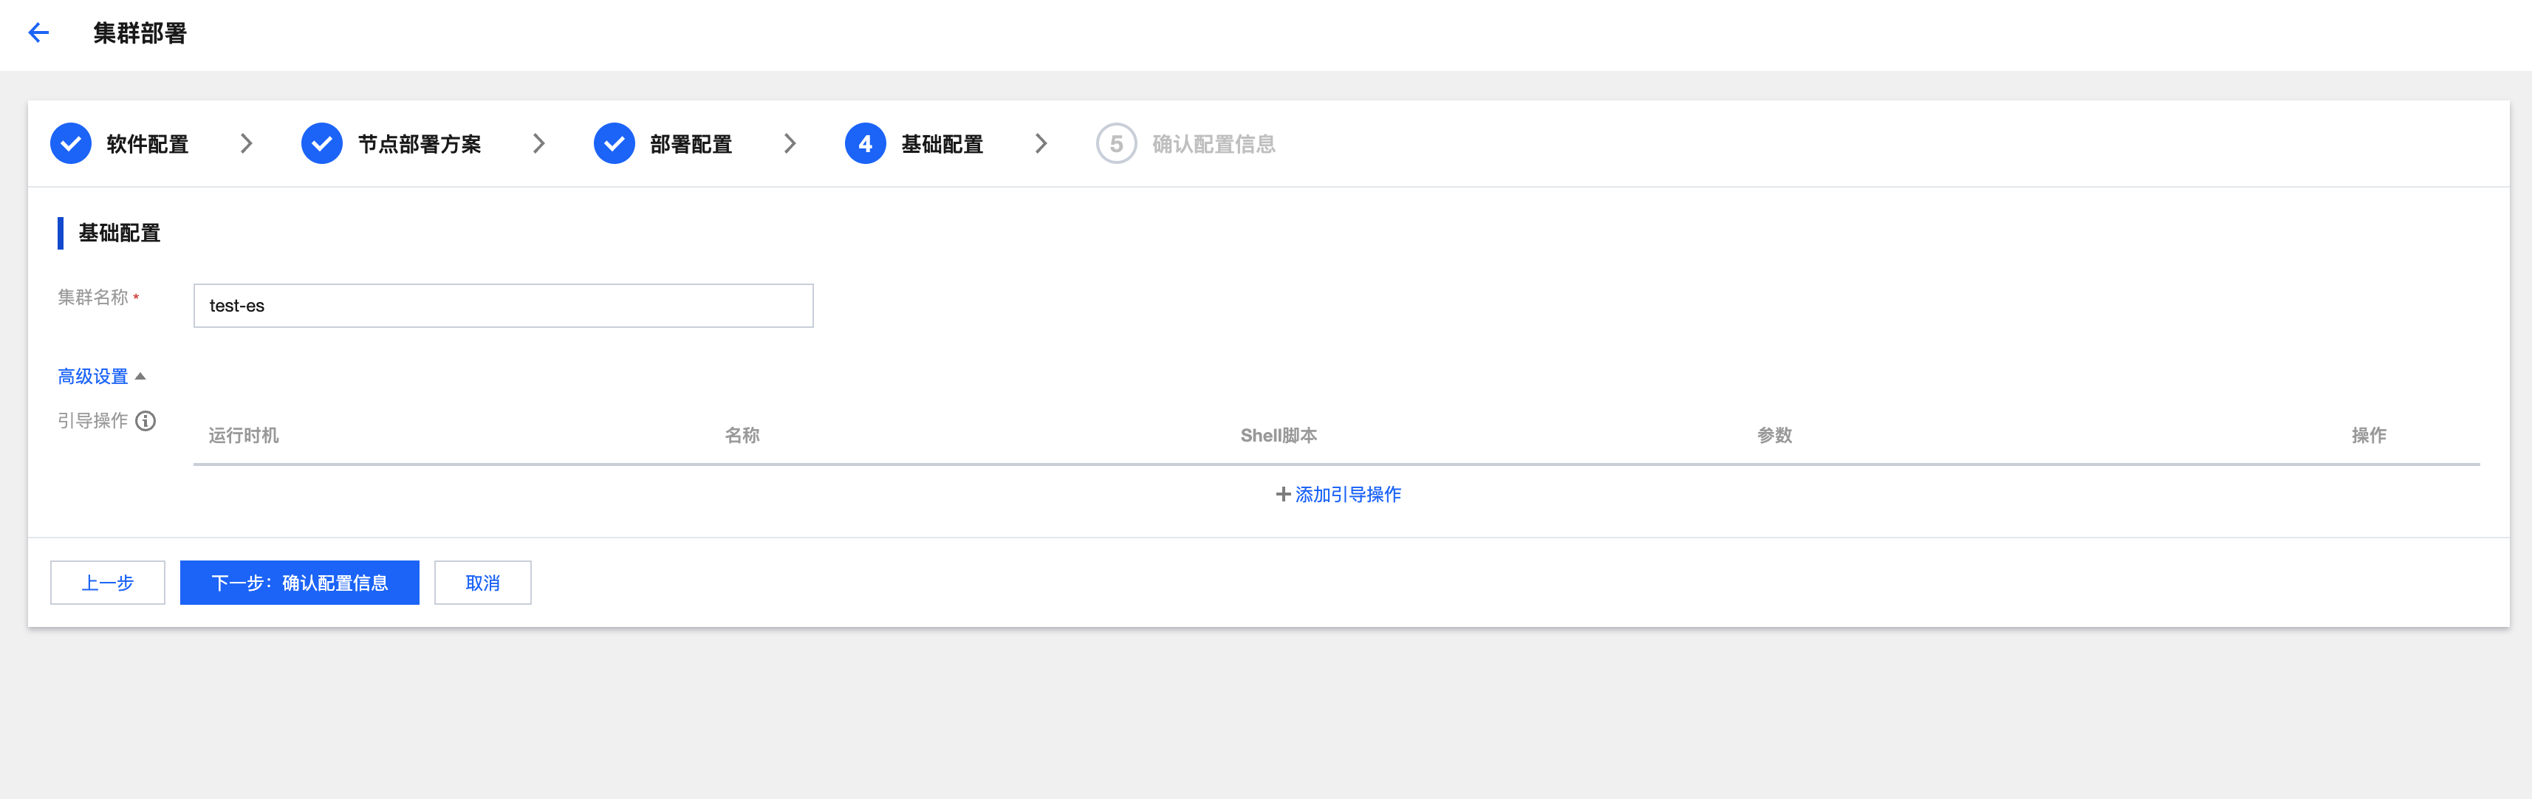Click the 节点部署方案 step checkmark icon

(x=321, y=143)
